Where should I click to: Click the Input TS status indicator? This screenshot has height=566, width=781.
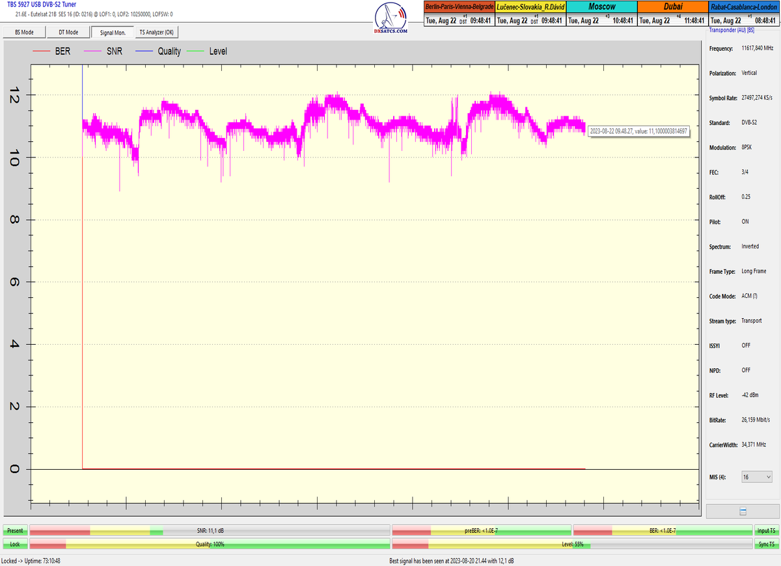tap(765, 531)
